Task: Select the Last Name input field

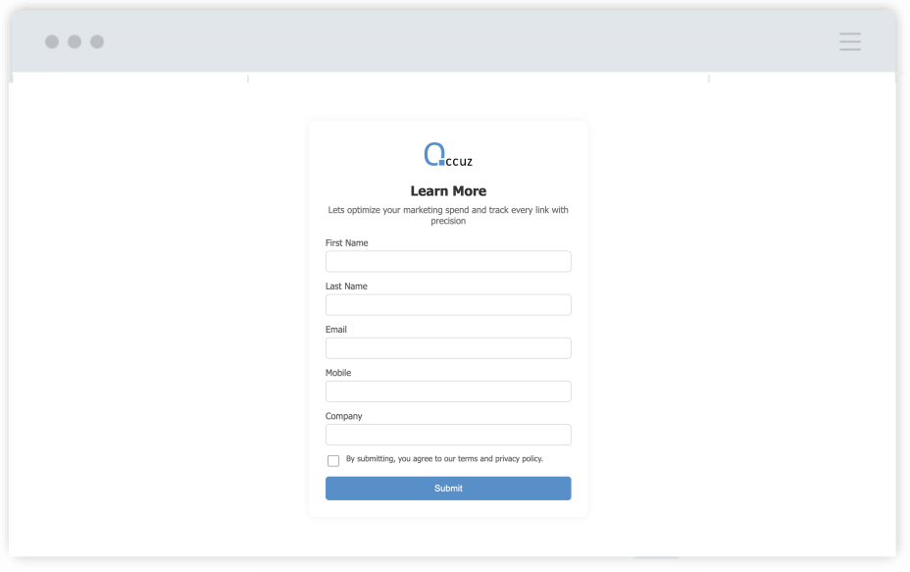Action: [x=448, y=304]
